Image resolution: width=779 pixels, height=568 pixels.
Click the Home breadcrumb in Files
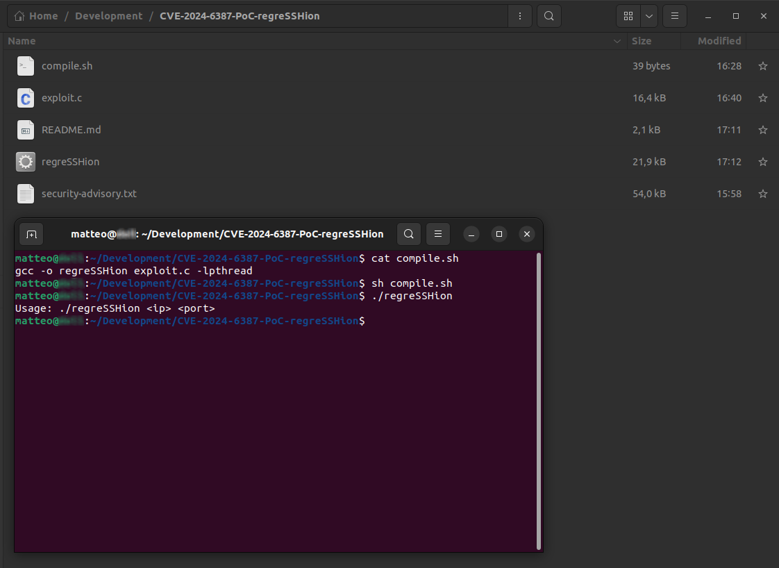[36, 16]
